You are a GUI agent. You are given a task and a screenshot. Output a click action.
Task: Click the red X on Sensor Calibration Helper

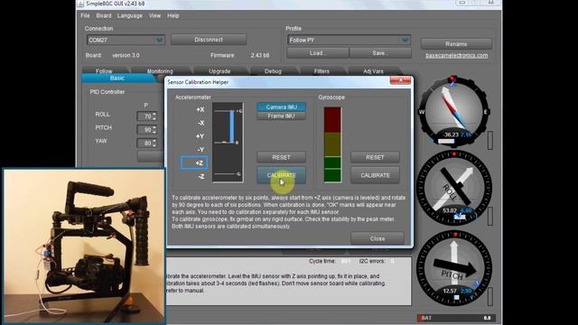click(x=400, y=80)
